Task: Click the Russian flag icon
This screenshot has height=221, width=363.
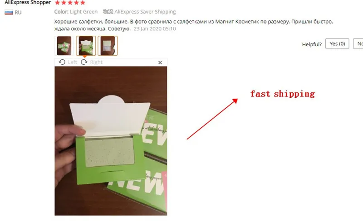Action: click(9, 13)
